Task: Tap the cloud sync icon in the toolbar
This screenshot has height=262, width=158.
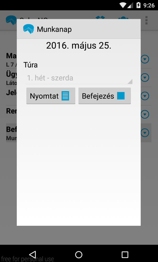Action: click(123, 18)
